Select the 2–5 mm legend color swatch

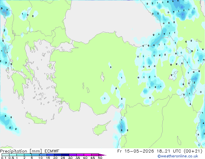tap(28, 155)
